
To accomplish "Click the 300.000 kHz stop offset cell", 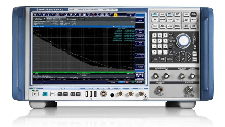I will pos(62,79).
